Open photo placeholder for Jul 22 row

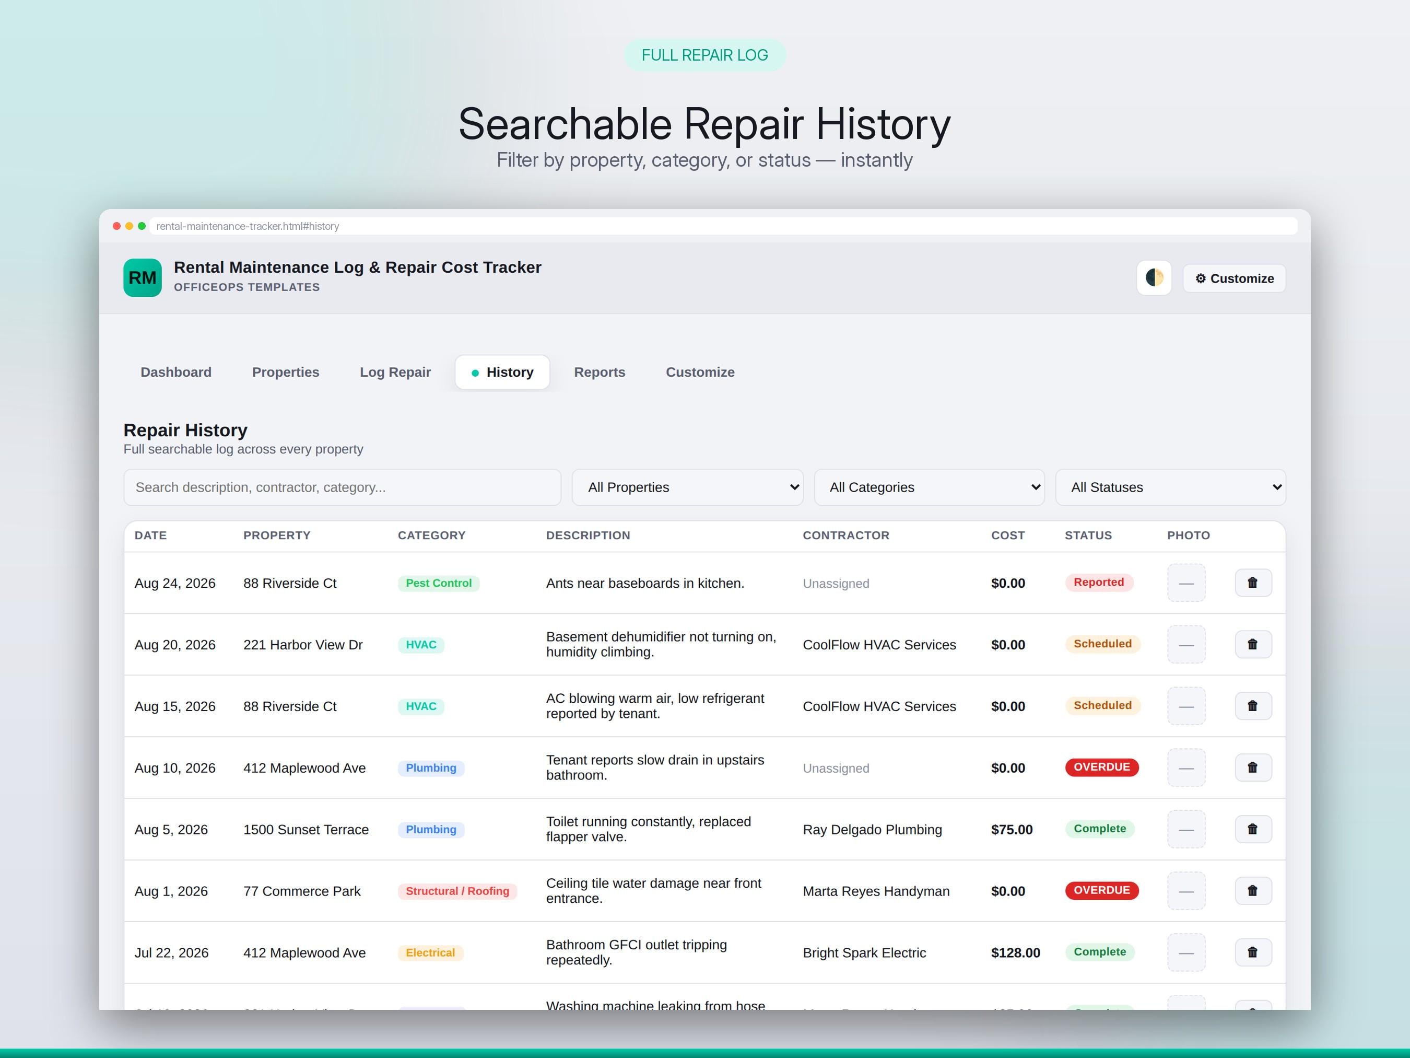coord(1186,952)
